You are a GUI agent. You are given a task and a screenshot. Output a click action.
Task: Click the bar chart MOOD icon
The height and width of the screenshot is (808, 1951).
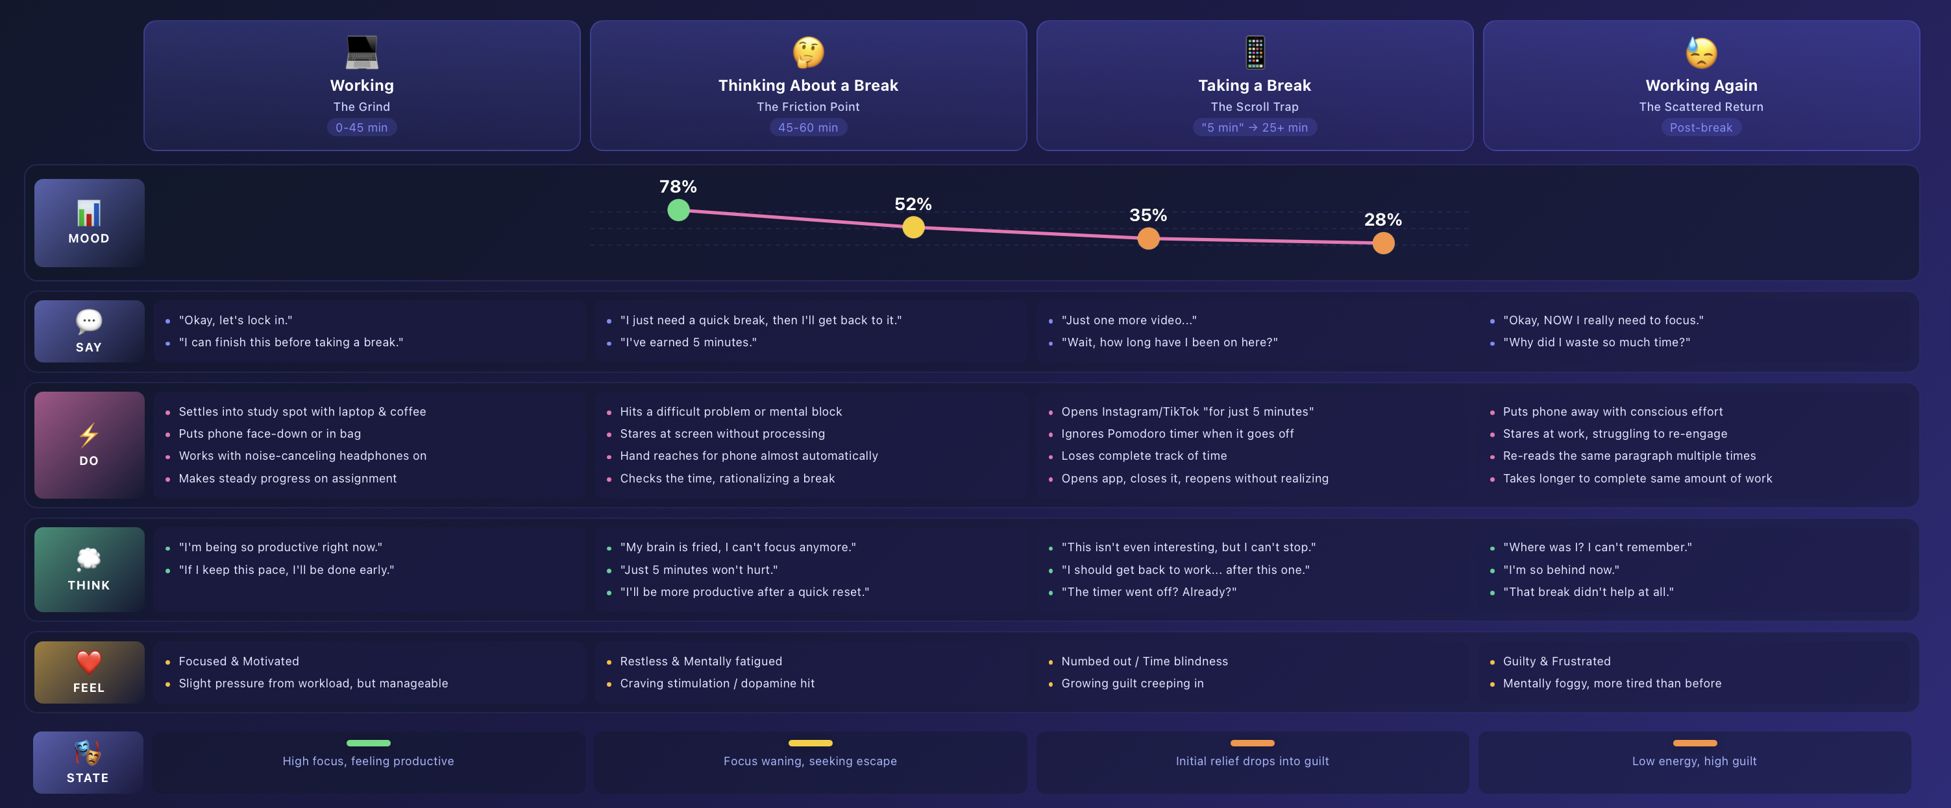click(x=89, y=213)
